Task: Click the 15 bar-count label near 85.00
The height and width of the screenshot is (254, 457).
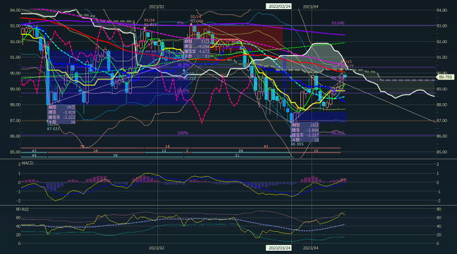Action: [316, 151]
